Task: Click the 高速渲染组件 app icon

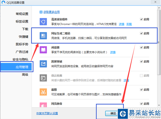Action: (x=43, y=21)
